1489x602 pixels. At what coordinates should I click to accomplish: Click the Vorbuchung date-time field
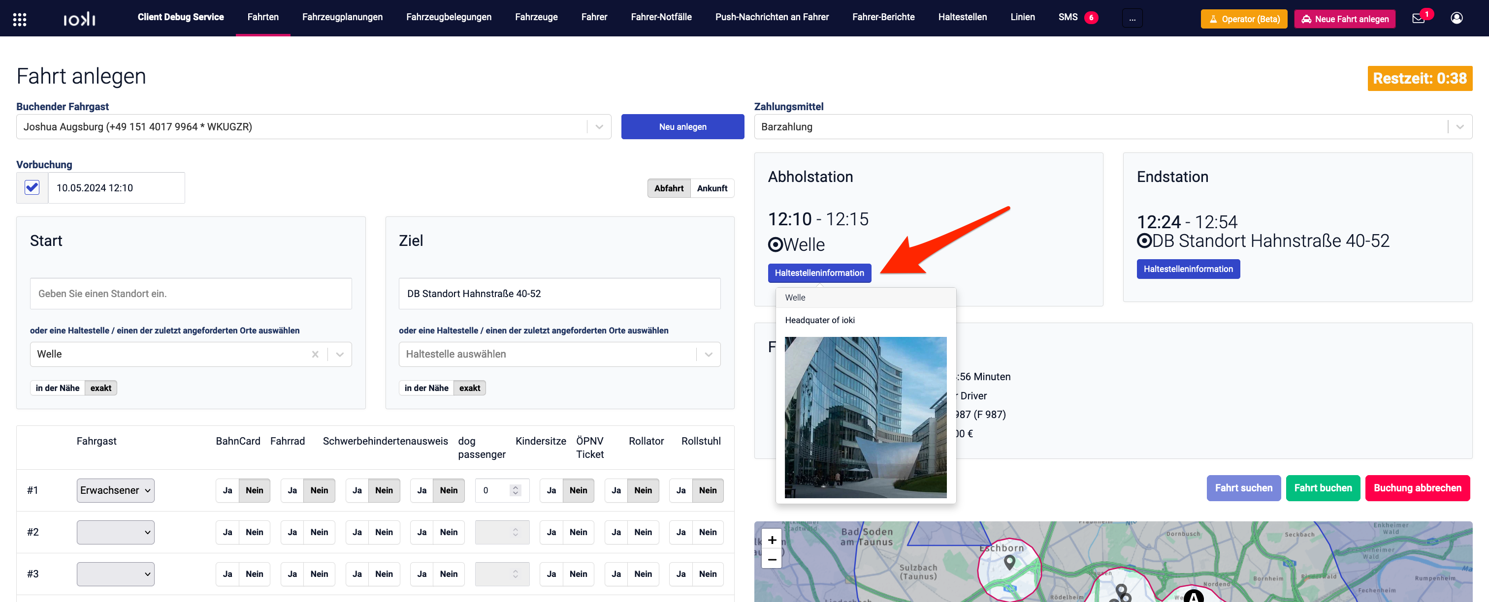[x=116, y=188]
